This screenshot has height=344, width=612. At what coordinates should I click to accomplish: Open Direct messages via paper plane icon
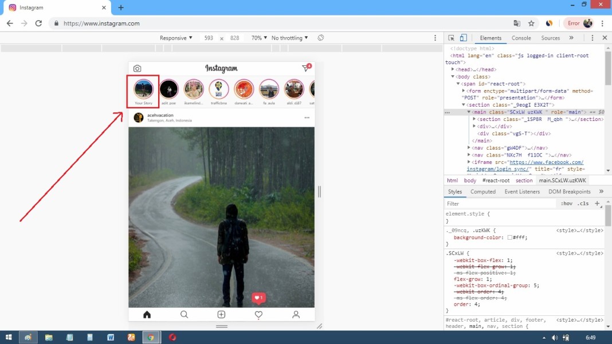tap(305, 68)
